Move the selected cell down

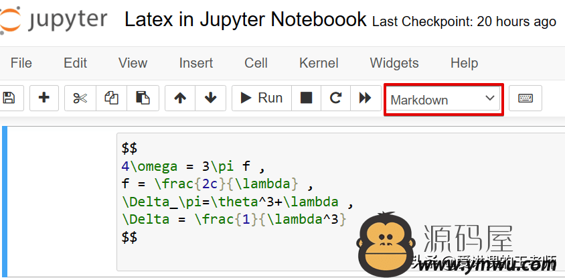pyautogui.click(x=210, y=98)
